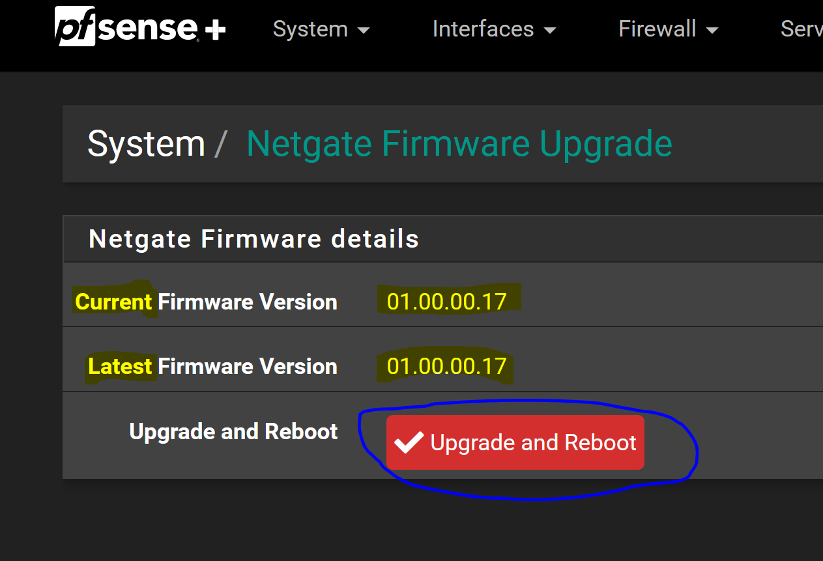Expand the caret next to System
This screenshot has height=561, width=823.
tap(364, 31)
